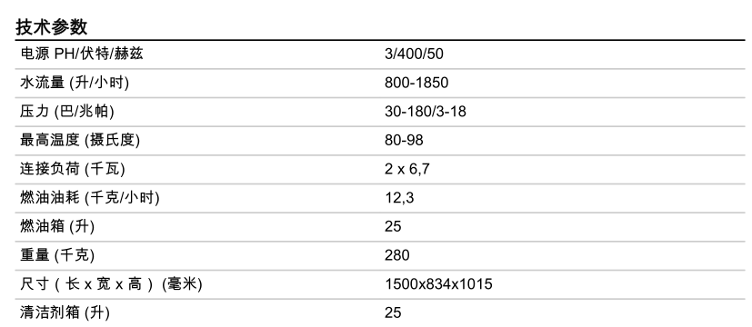Image resolution: width=752 pixels, height=327 pixels.
Task: Click the 80-98 temperature value
Action: (x=404, y=140)
